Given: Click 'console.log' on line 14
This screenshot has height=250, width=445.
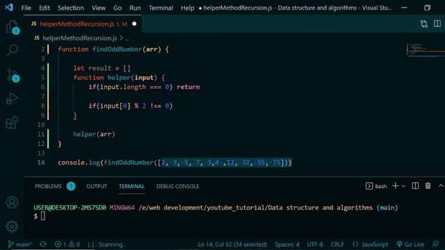Looking at the screenshot, I should coord(79,162).
